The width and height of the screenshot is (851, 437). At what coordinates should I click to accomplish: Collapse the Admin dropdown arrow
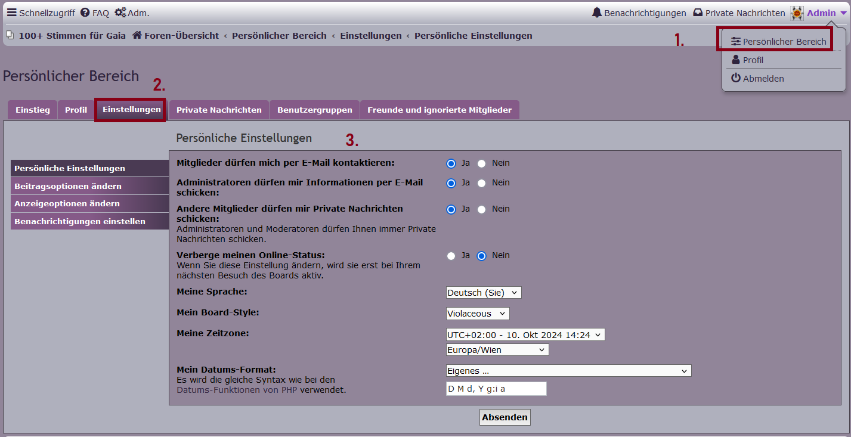pos(843,13)
